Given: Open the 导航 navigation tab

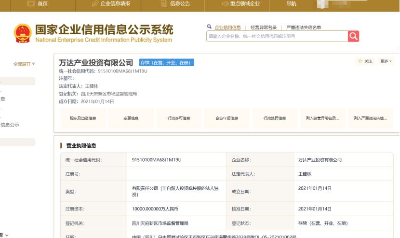Looking at the screenshot, I should click(291, 4).
